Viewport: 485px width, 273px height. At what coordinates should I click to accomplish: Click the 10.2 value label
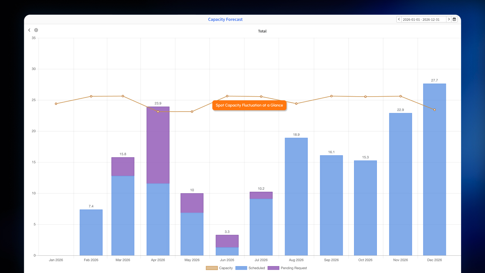click(261, 188)
